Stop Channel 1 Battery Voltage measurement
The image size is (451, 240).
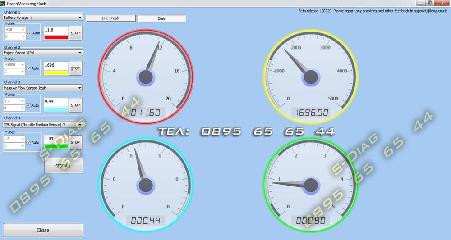click(75, 33)
